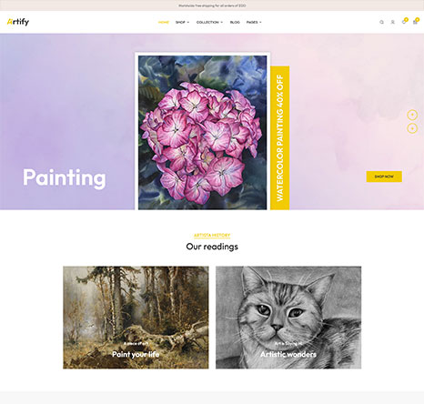Open the Artistic wonders article
The width and height of the screenshot is (424, 404).
288,354
